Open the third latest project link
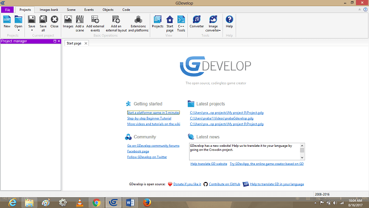The width and height of the screenshot is (369, 208). [x=227, y=124]
